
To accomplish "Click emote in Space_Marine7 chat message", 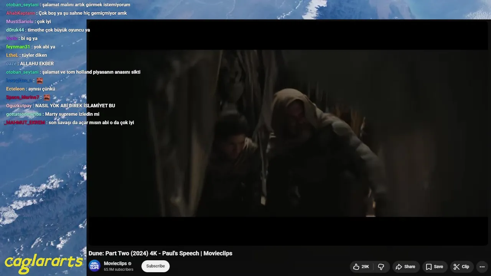I will point(47,97).
